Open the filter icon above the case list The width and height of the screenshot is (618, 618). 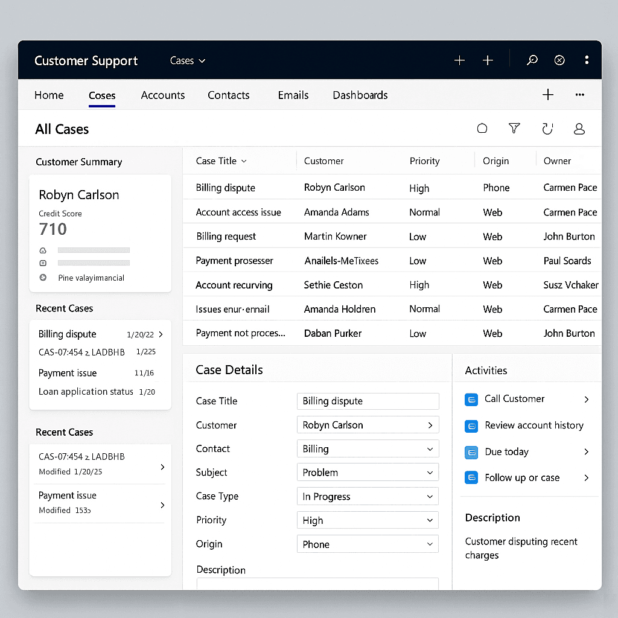(x=514, y=129)
